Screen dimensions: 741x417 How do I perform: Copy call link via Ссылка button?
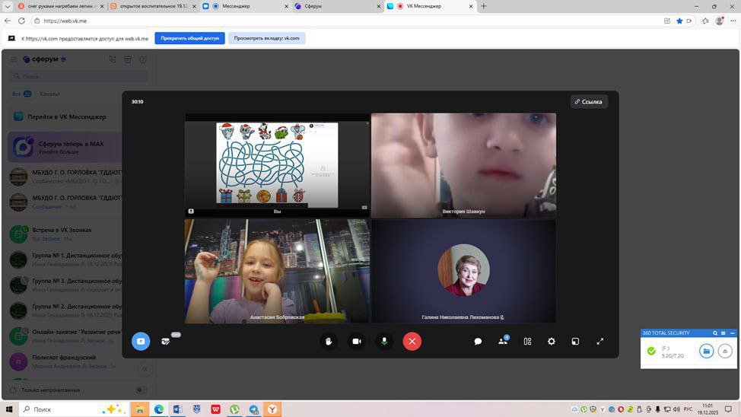click(x=589, y=101)
